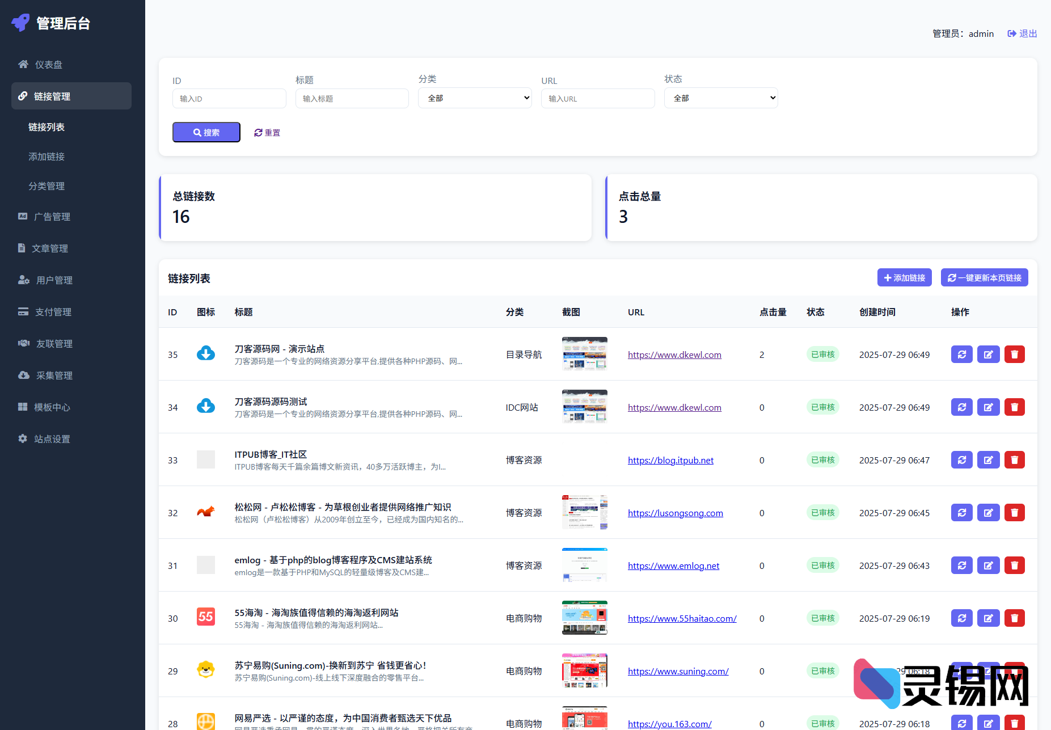Click the 一键更新本页链接 button
Viewport: 1051px width, 730px height.
pyautogui.click(x=984, y=278)
